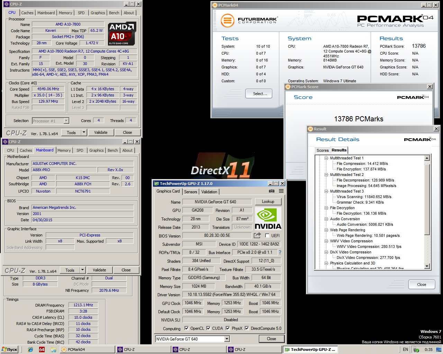The width and height of the screenshot is (443, 354).
Task: Click the Bus Interface question mark icon
Action: click(x=280, y=252)
